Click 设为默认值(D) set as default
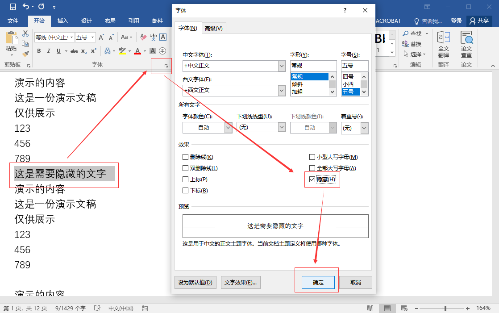 [195, 283]
